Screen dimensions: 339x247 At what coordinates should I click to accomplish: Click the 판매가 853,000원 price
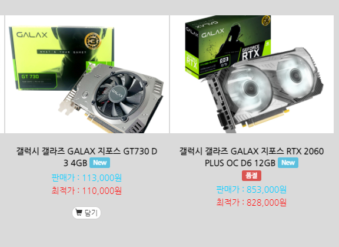[251, 189]
